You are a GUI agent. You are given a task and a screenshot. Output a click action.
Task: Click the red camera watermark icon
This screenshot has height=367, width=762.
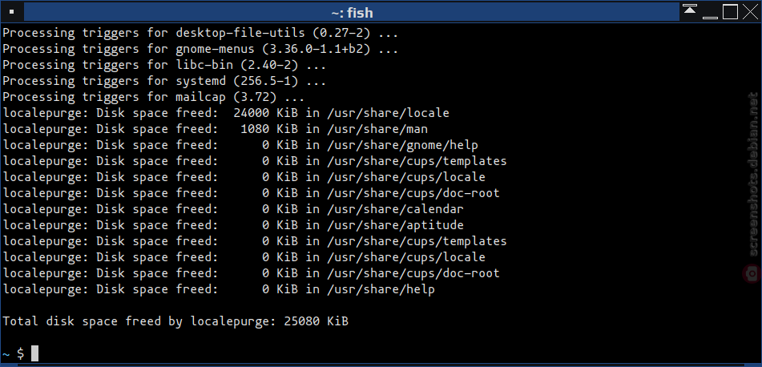tap(752, 272)
